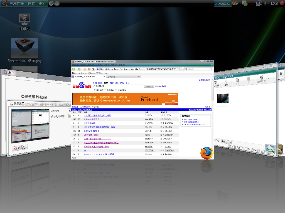Click Firefox's green back arrow button
Screen dimensions: 285x213
73,69
